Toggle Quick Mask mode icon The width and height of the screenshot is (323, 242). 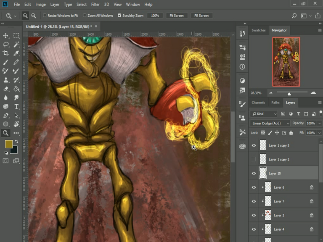[5, 161]
